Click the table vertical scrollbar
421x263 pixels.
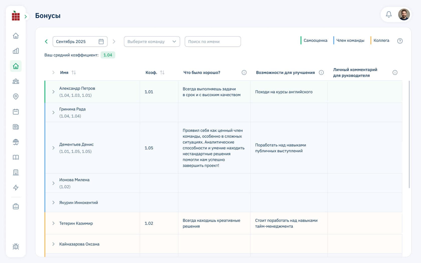[409, 134]
